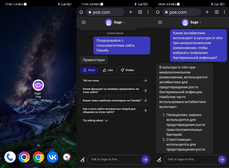229x168 pixels.
Task: Launch the blue Phone dialer app
Action: click(10, 157)
